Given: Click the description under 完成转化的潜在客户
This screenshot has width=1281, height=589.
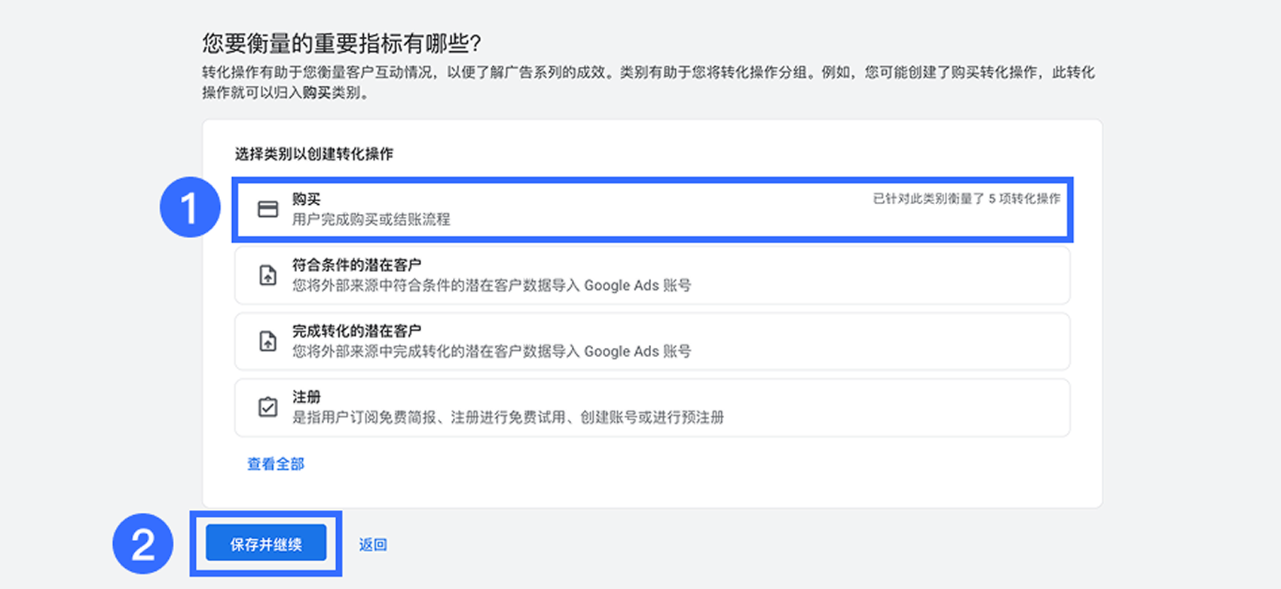Looking at the screenshot, I should coord(491,352).
